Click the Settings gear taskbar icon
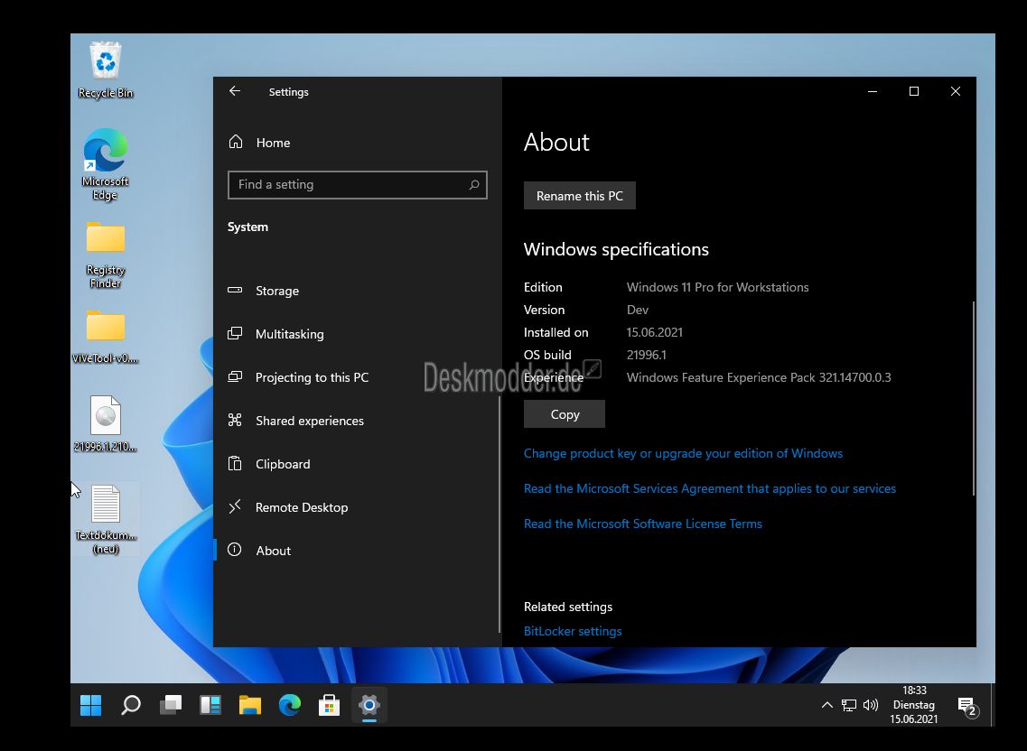The image size is (1027, 751). tap(369, 705)
